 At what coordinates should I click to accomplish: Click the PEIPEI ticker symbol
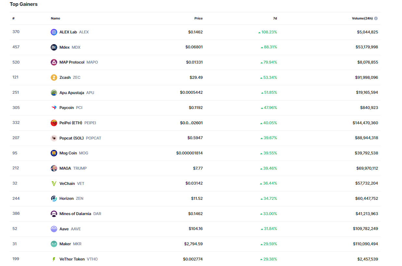pyautogui.click(x=90, y=123)
